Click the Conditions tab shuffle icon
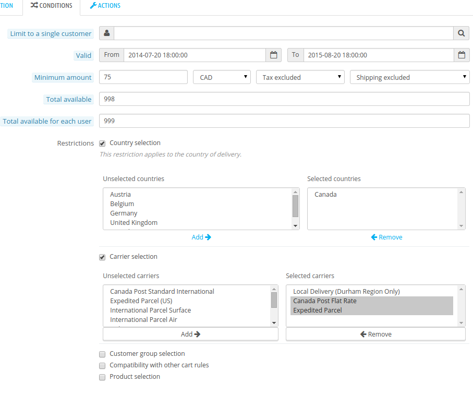This screenshot has width=473, height=395. [x=34, y=6]
